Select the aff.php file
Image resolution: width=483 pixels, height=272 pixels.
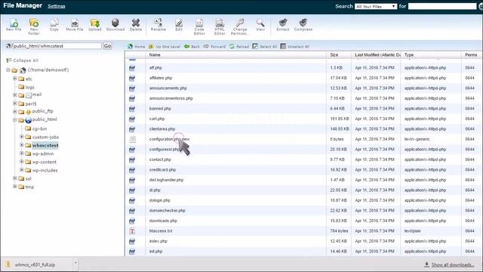tap(155, 68)
